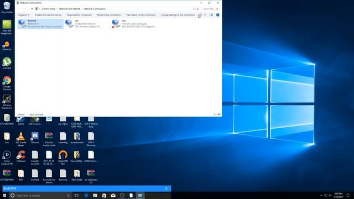Open the Windows Start menu
The image size is (354, 199).
4,195
